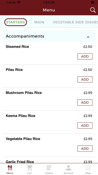98x175 pixels.
Task: Add Pilau Rice to cart
Action: click(x=85, y=79)
